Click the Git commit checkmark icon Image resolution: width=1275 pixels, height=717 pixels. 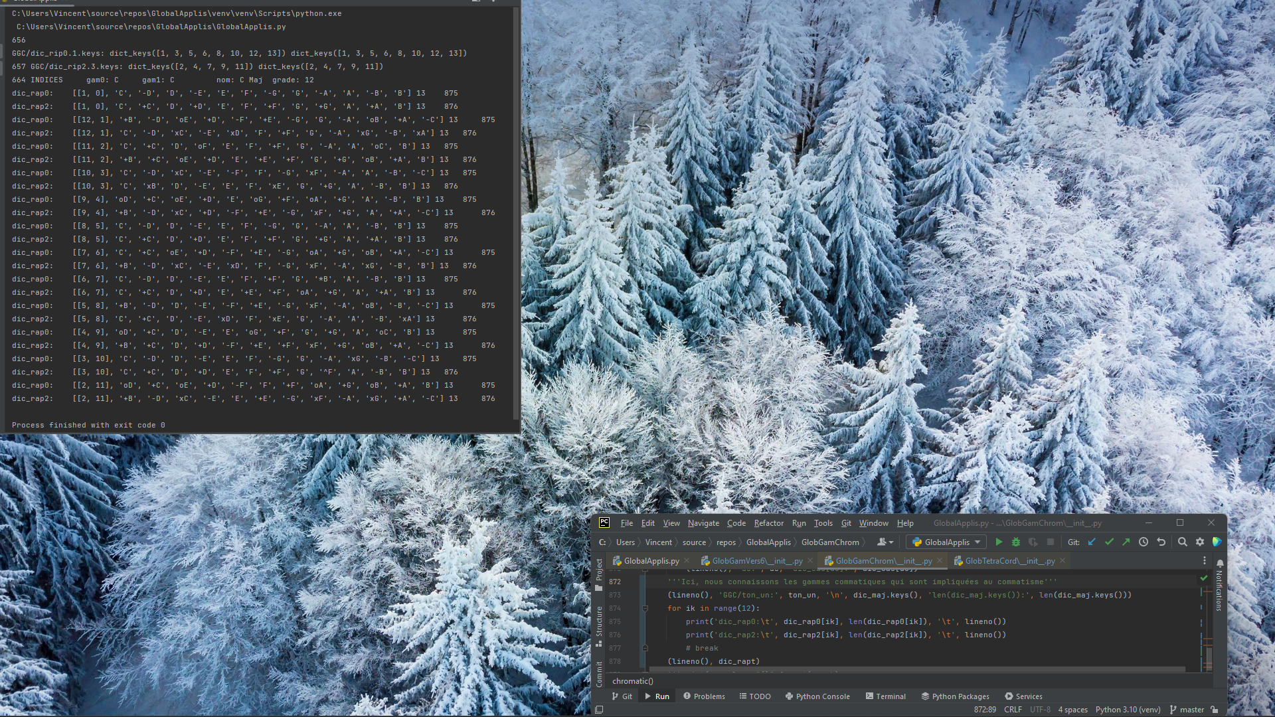click(1109, 542)
